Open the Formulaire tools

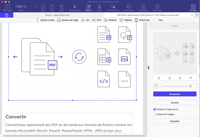click(128, 7)
